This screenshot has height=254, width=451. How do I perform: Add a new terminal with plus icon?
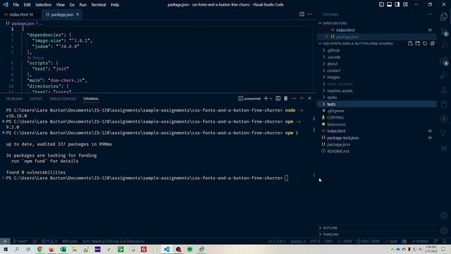[x=266, y=99]
